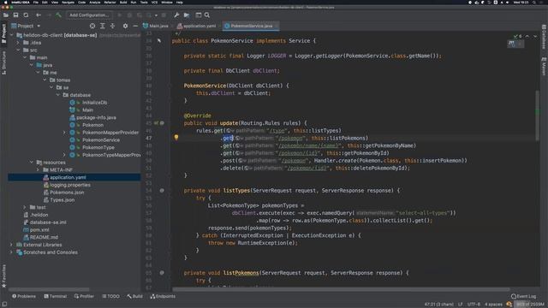Open Project panel gear options
Viewport: 548px width, 308px height.
point(125,26)
